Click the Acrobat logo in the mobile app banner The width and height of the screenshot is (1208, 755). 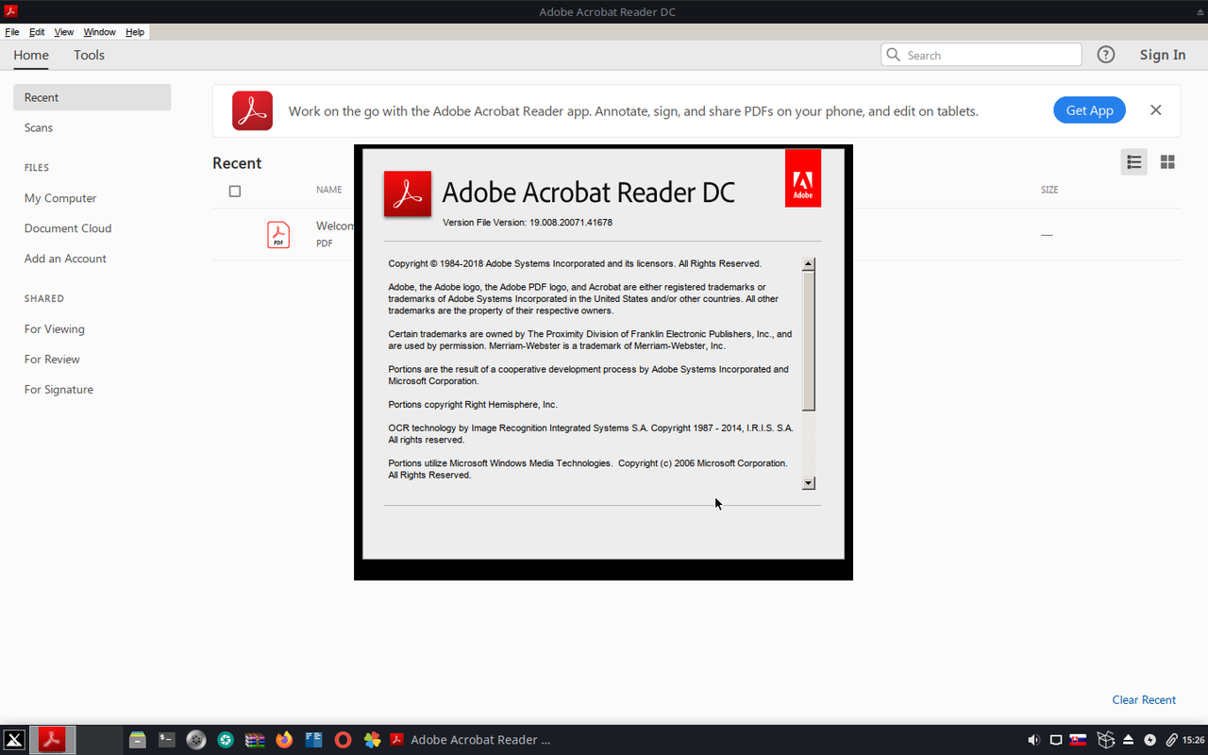click(253, 111)
